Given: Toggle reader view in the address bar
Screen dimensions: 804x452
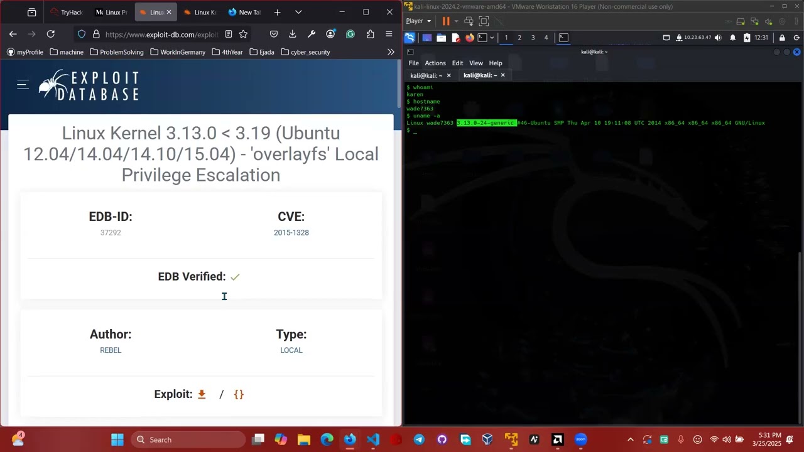Looking at the screenshot, I should point(229,34).
